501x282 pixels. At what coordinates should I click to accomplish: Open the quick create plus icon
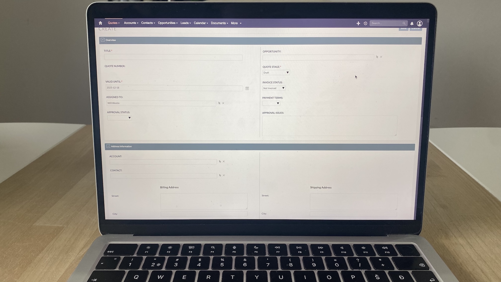pos(358,23)
